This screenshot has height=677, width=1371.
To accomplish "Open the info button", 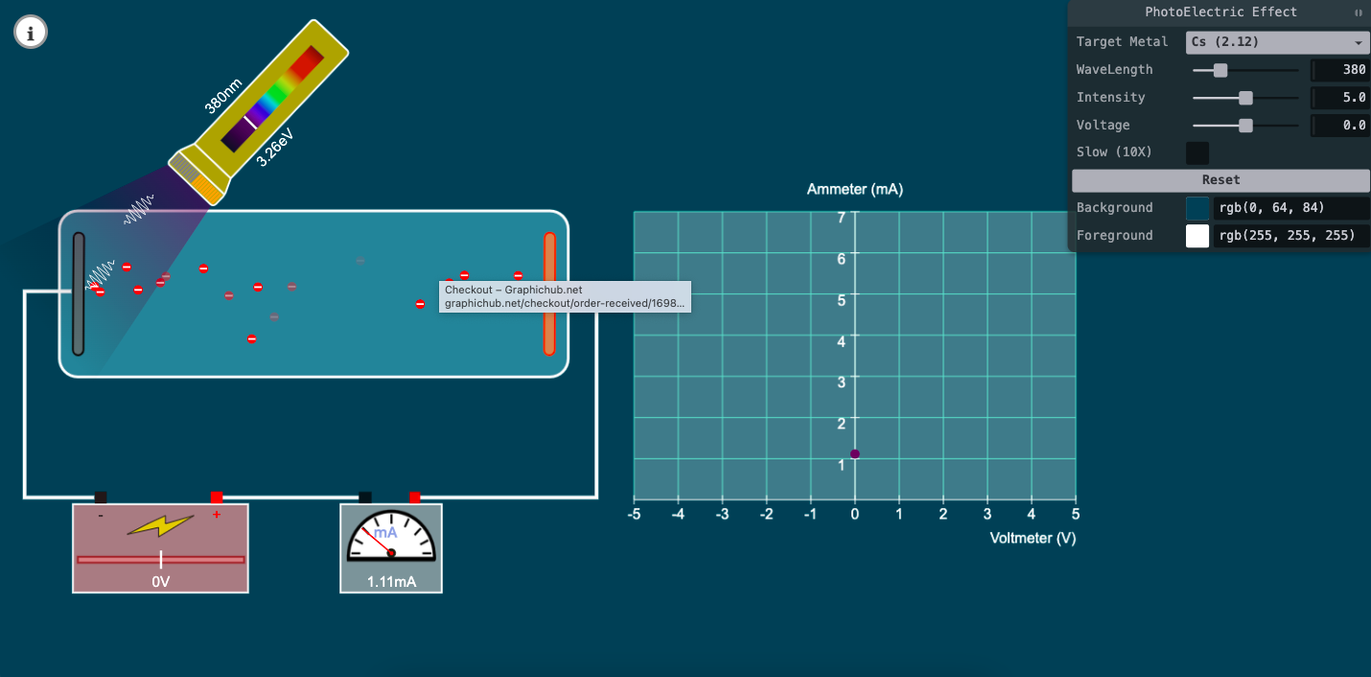I will click(31, 33).
